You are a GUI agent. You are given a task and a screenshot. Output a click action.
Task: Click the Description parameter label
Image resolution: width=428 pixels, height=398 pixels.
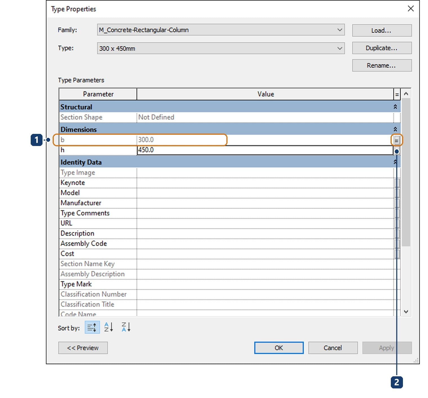[x=77, y=233]
